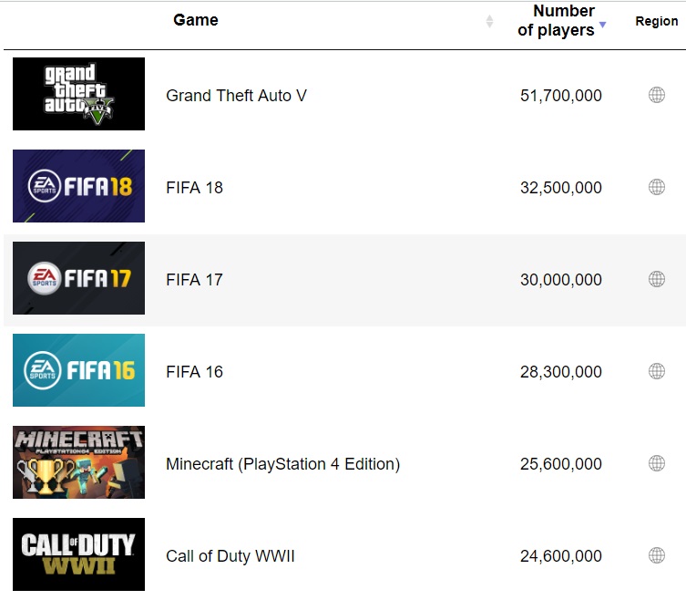
Task: Select the FIFA 17 cover image
Action: point(78,278)
